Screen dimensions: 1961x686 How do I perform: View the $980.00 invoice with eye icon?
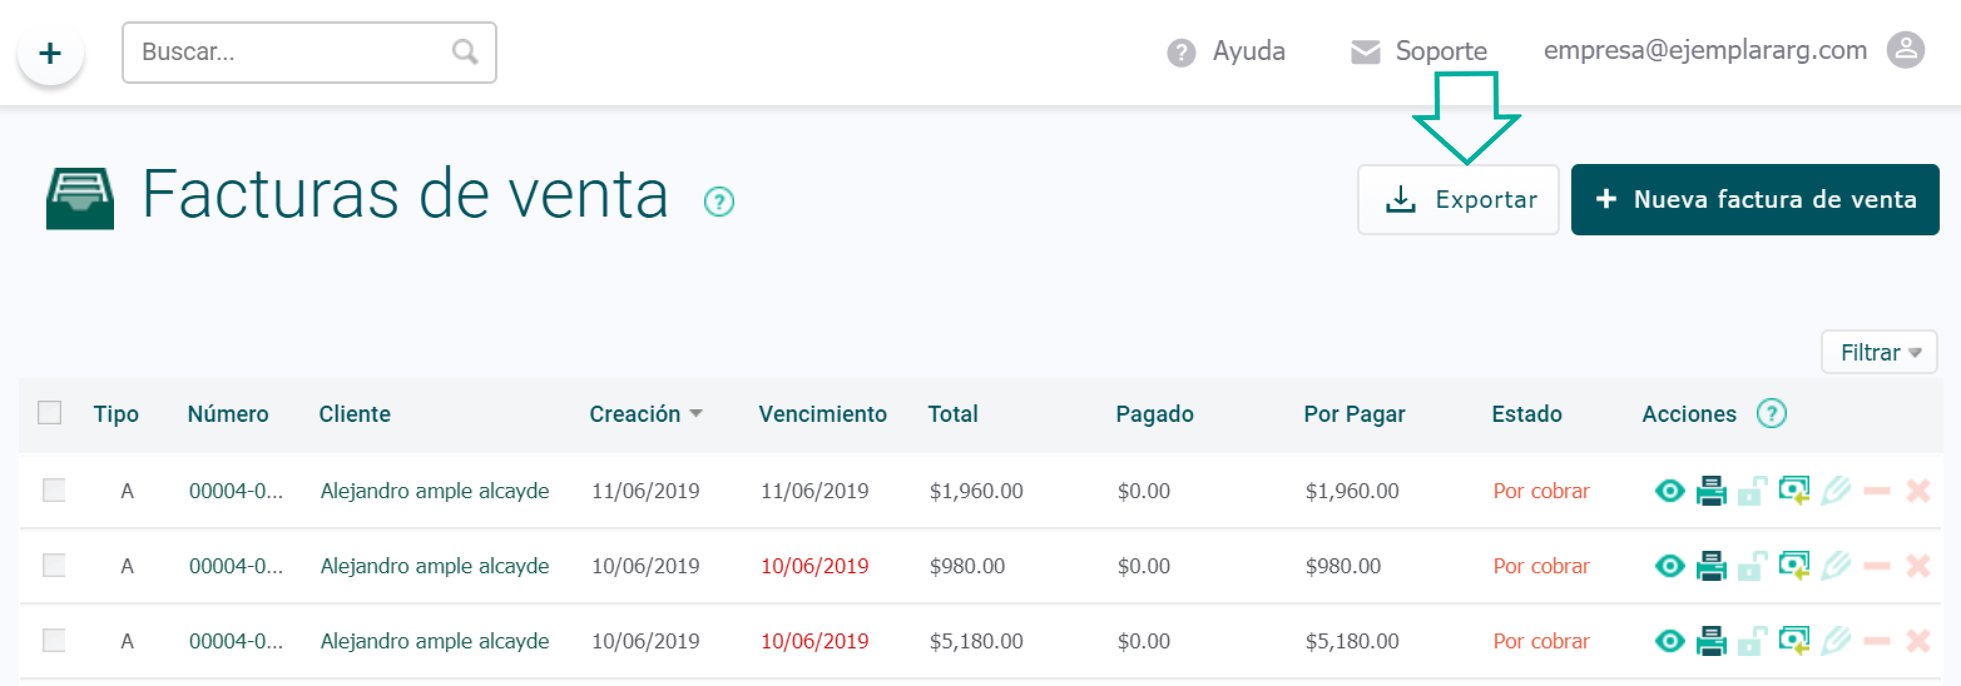coord(1670,566)
